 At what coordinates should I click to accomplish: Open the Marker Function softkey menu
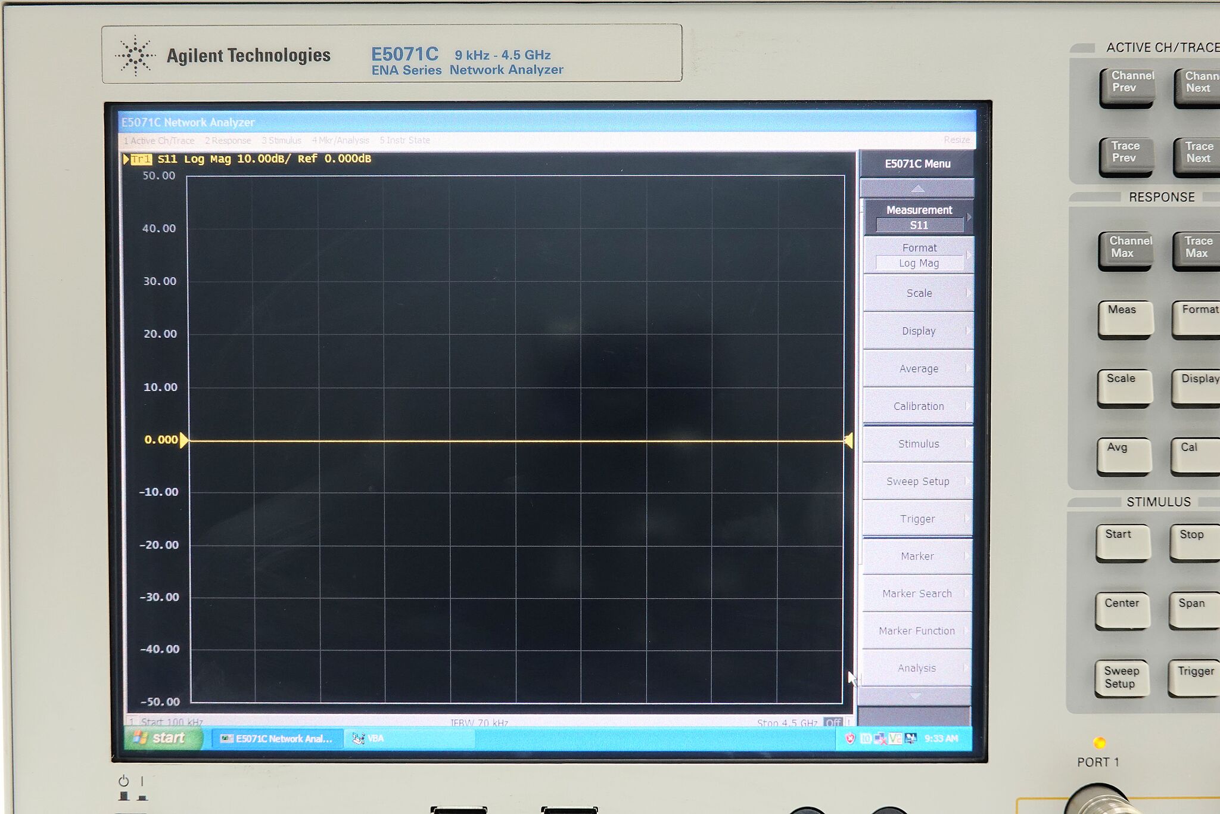(917, 630)
